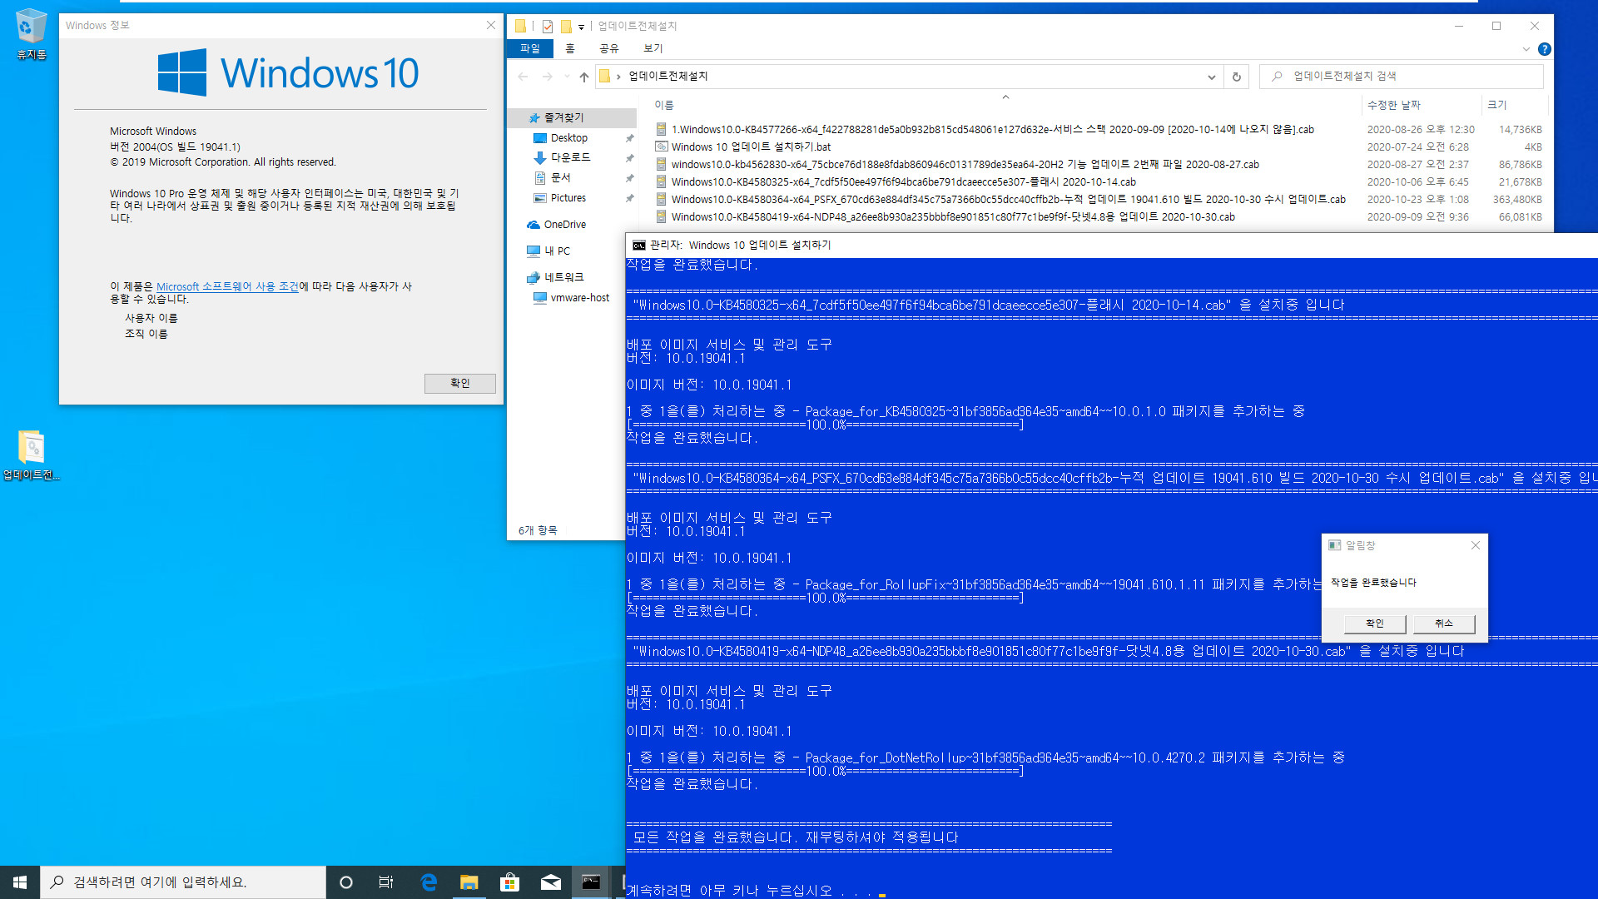Open Cortana circle icon on taskbar
The height and width of the screenshot is (899, 1598).
pos(346,882)
